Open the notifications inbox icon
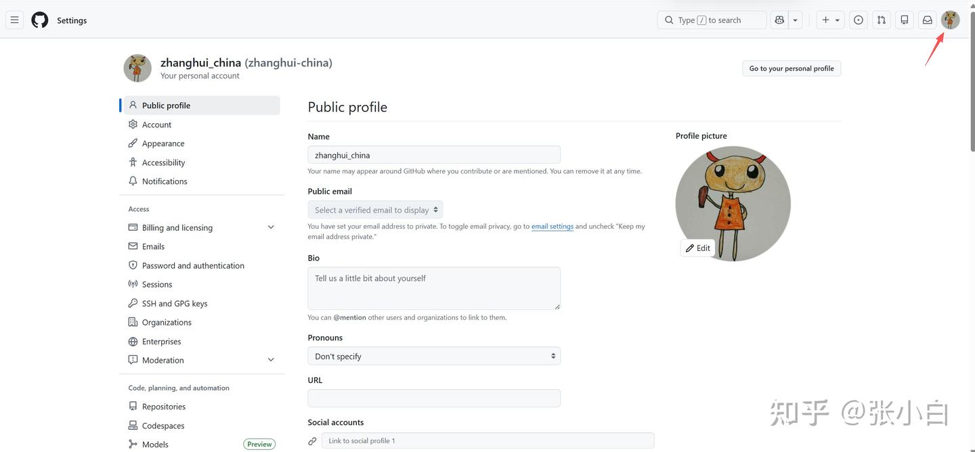975x452 pixels. tap(928, 20)
